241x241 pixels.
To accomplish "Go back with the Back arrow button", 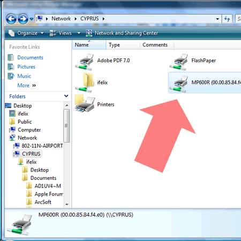I will click(x=11, y=19).
